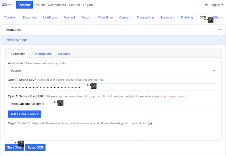Open the secret key help link
This screenshot has width=226, height=156.
(x=102, y=80)
